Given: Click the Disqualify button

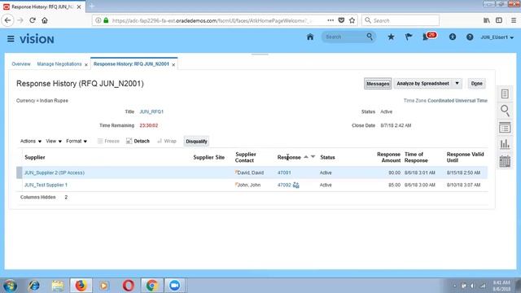Looking at the screenshot, I should (196, 141).
